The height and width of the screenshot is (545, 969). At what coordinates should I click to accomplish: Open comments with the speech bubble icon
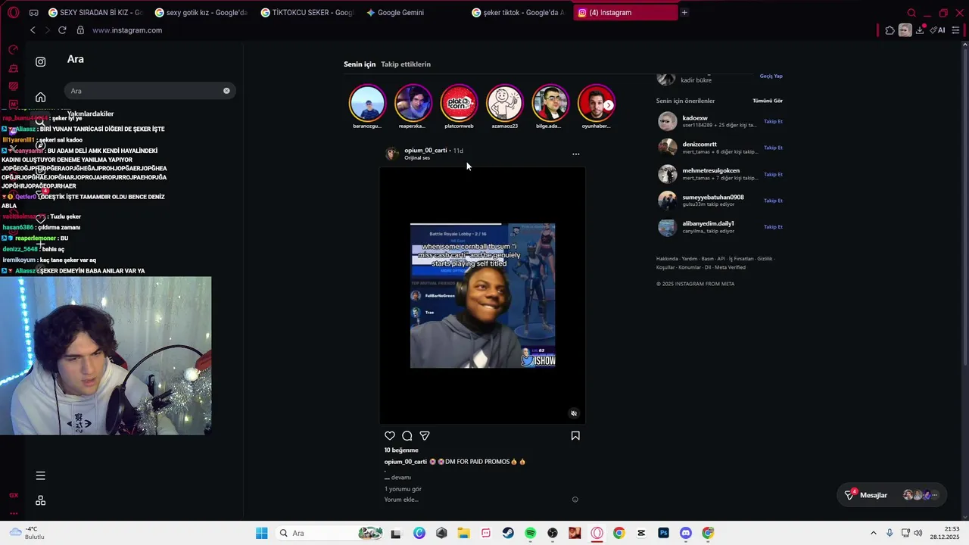[x=407, y=436]
